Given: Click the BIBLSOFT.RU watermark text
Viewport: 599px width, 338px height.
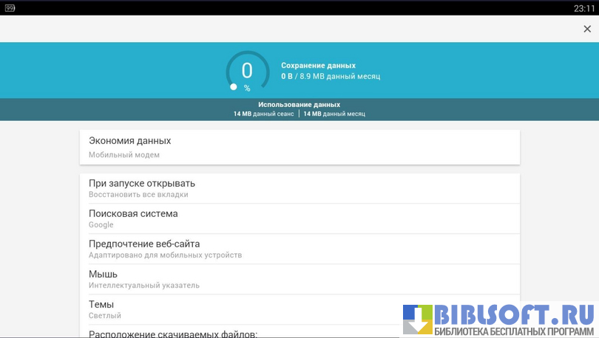Looking at the screenshot, I should tap(513, 314).
